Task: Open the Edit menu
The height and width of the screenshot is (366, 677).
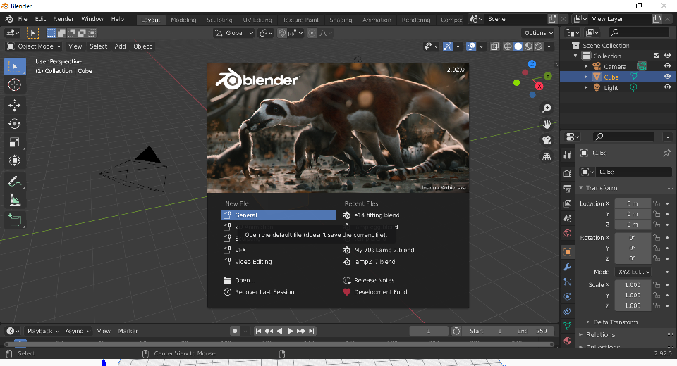Action: click(x=41, y=19)
